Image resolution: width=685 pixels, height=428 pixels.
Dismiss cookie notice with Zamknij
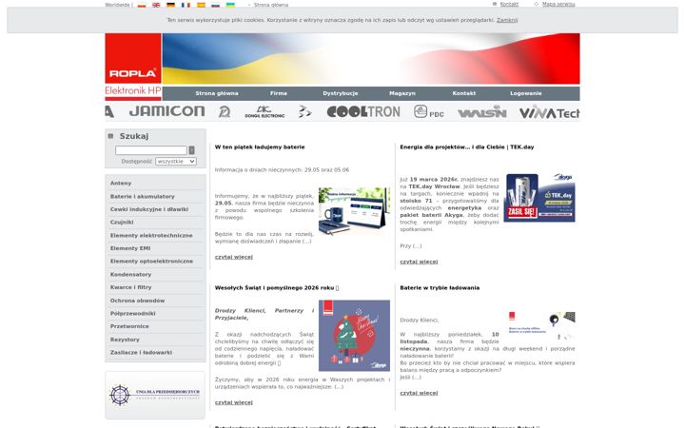(507, 20)
